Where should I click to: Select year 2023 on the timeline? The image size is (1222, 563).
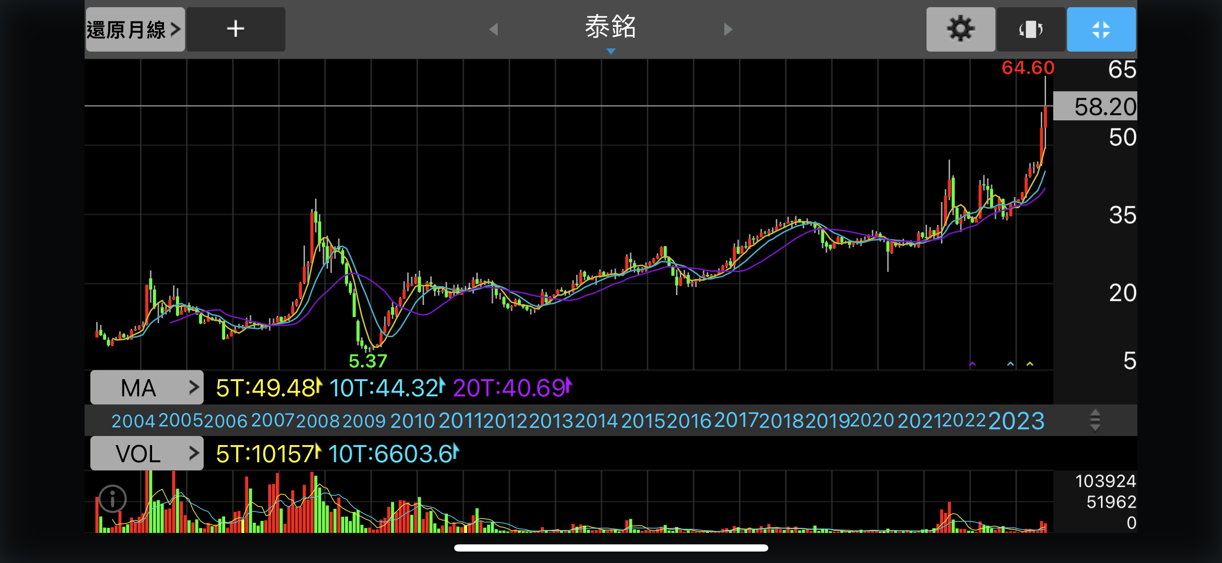click(x=1016, y=421)
